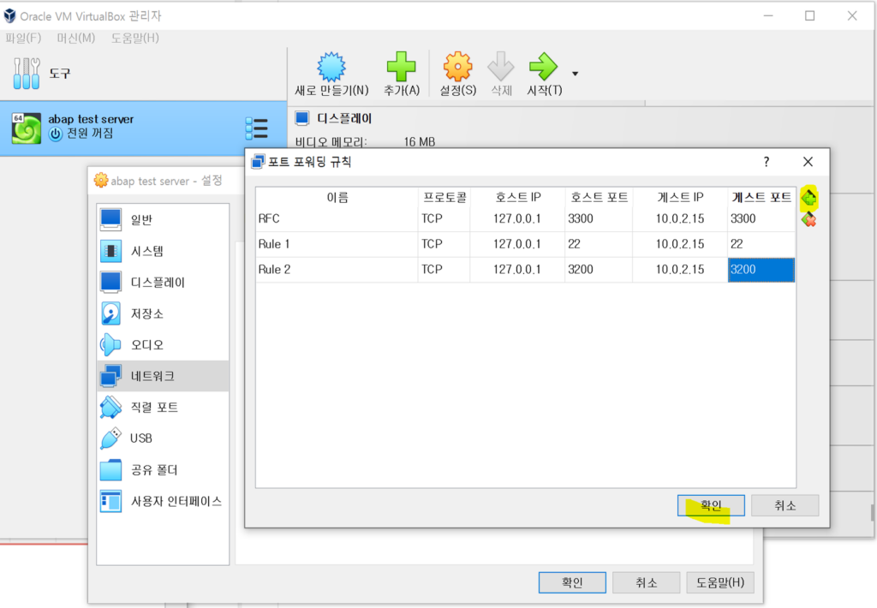Click the Delete (삭제) grey arrow icon
The image size is (877, 608).
click(x=500, y=67)
